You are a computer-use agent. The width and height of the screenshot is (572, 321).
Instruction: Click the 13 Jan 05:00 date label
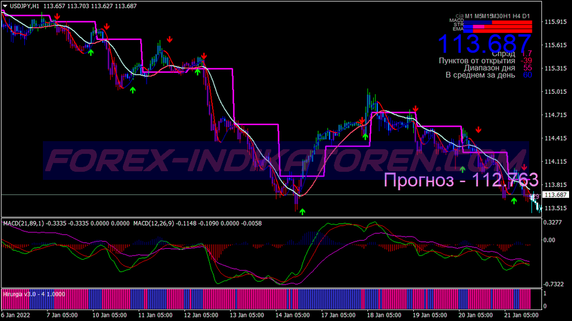coord(247,315)
